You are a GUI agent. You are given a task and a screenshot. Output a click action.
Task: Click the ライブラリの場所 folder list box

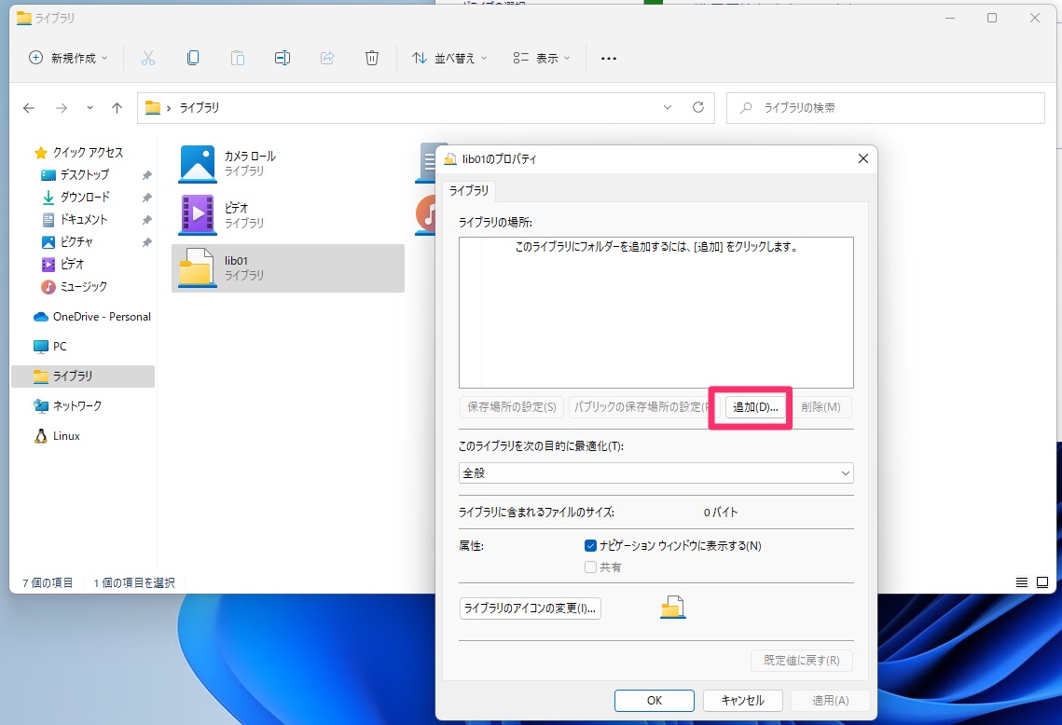[655, 312]
